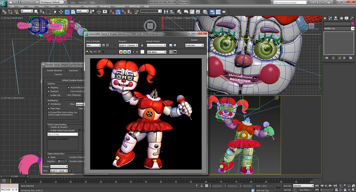Screen dimensions: 356x192
Task: Click the lock-to-viewport padlock icon
Action: click(142, 45)
